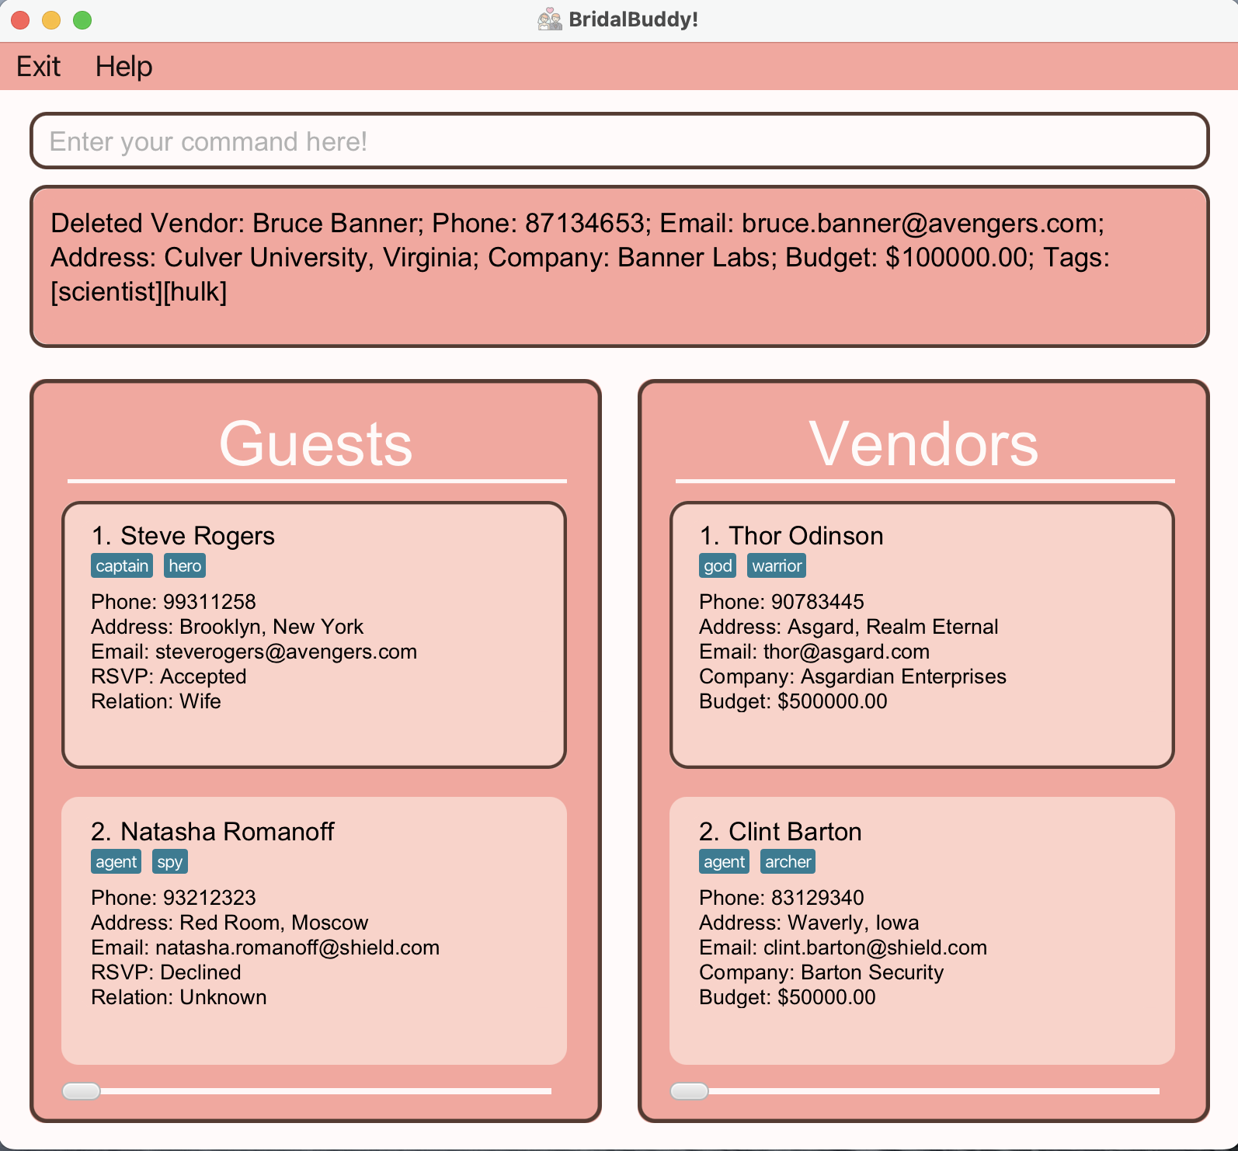Click the red close window button
The image size is (1238, 1151).
(x=20, y=20)
